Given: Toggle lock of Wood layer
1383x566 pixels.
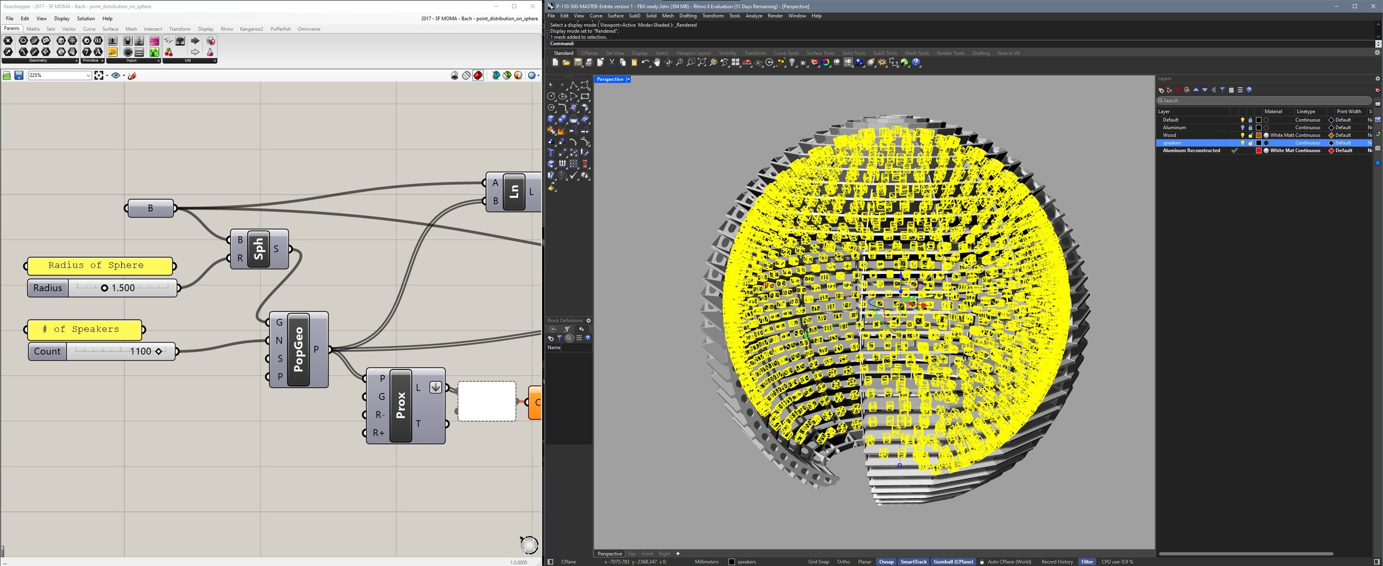Looking at the screenshot, I should (1250, 136).
